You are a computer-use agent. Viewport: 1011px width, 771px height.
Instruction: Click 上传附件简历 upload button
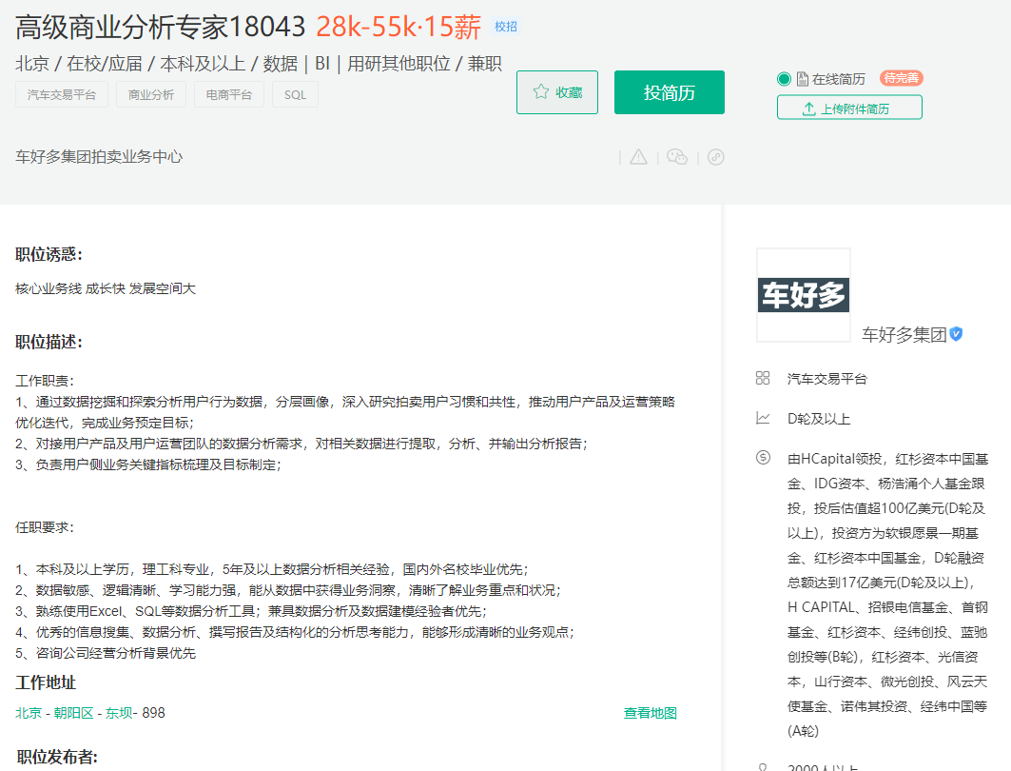point(849,108)
